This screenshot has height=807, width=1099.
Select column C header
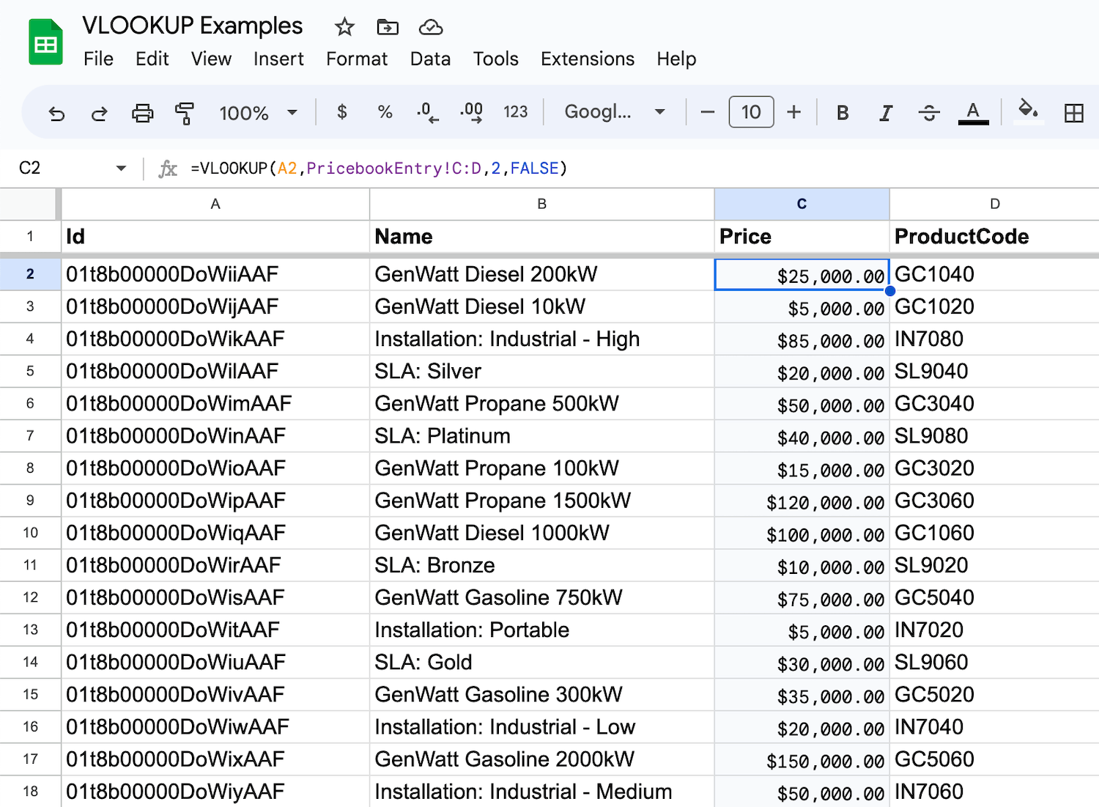click(x=802, y=204)
